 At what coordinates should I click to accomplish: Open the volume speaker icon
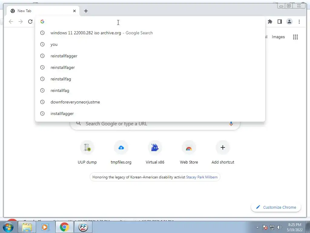pos(279,227)
